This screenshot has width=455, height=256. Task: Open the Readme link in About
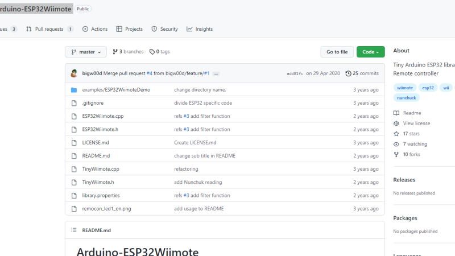click(x=407, y=113)
